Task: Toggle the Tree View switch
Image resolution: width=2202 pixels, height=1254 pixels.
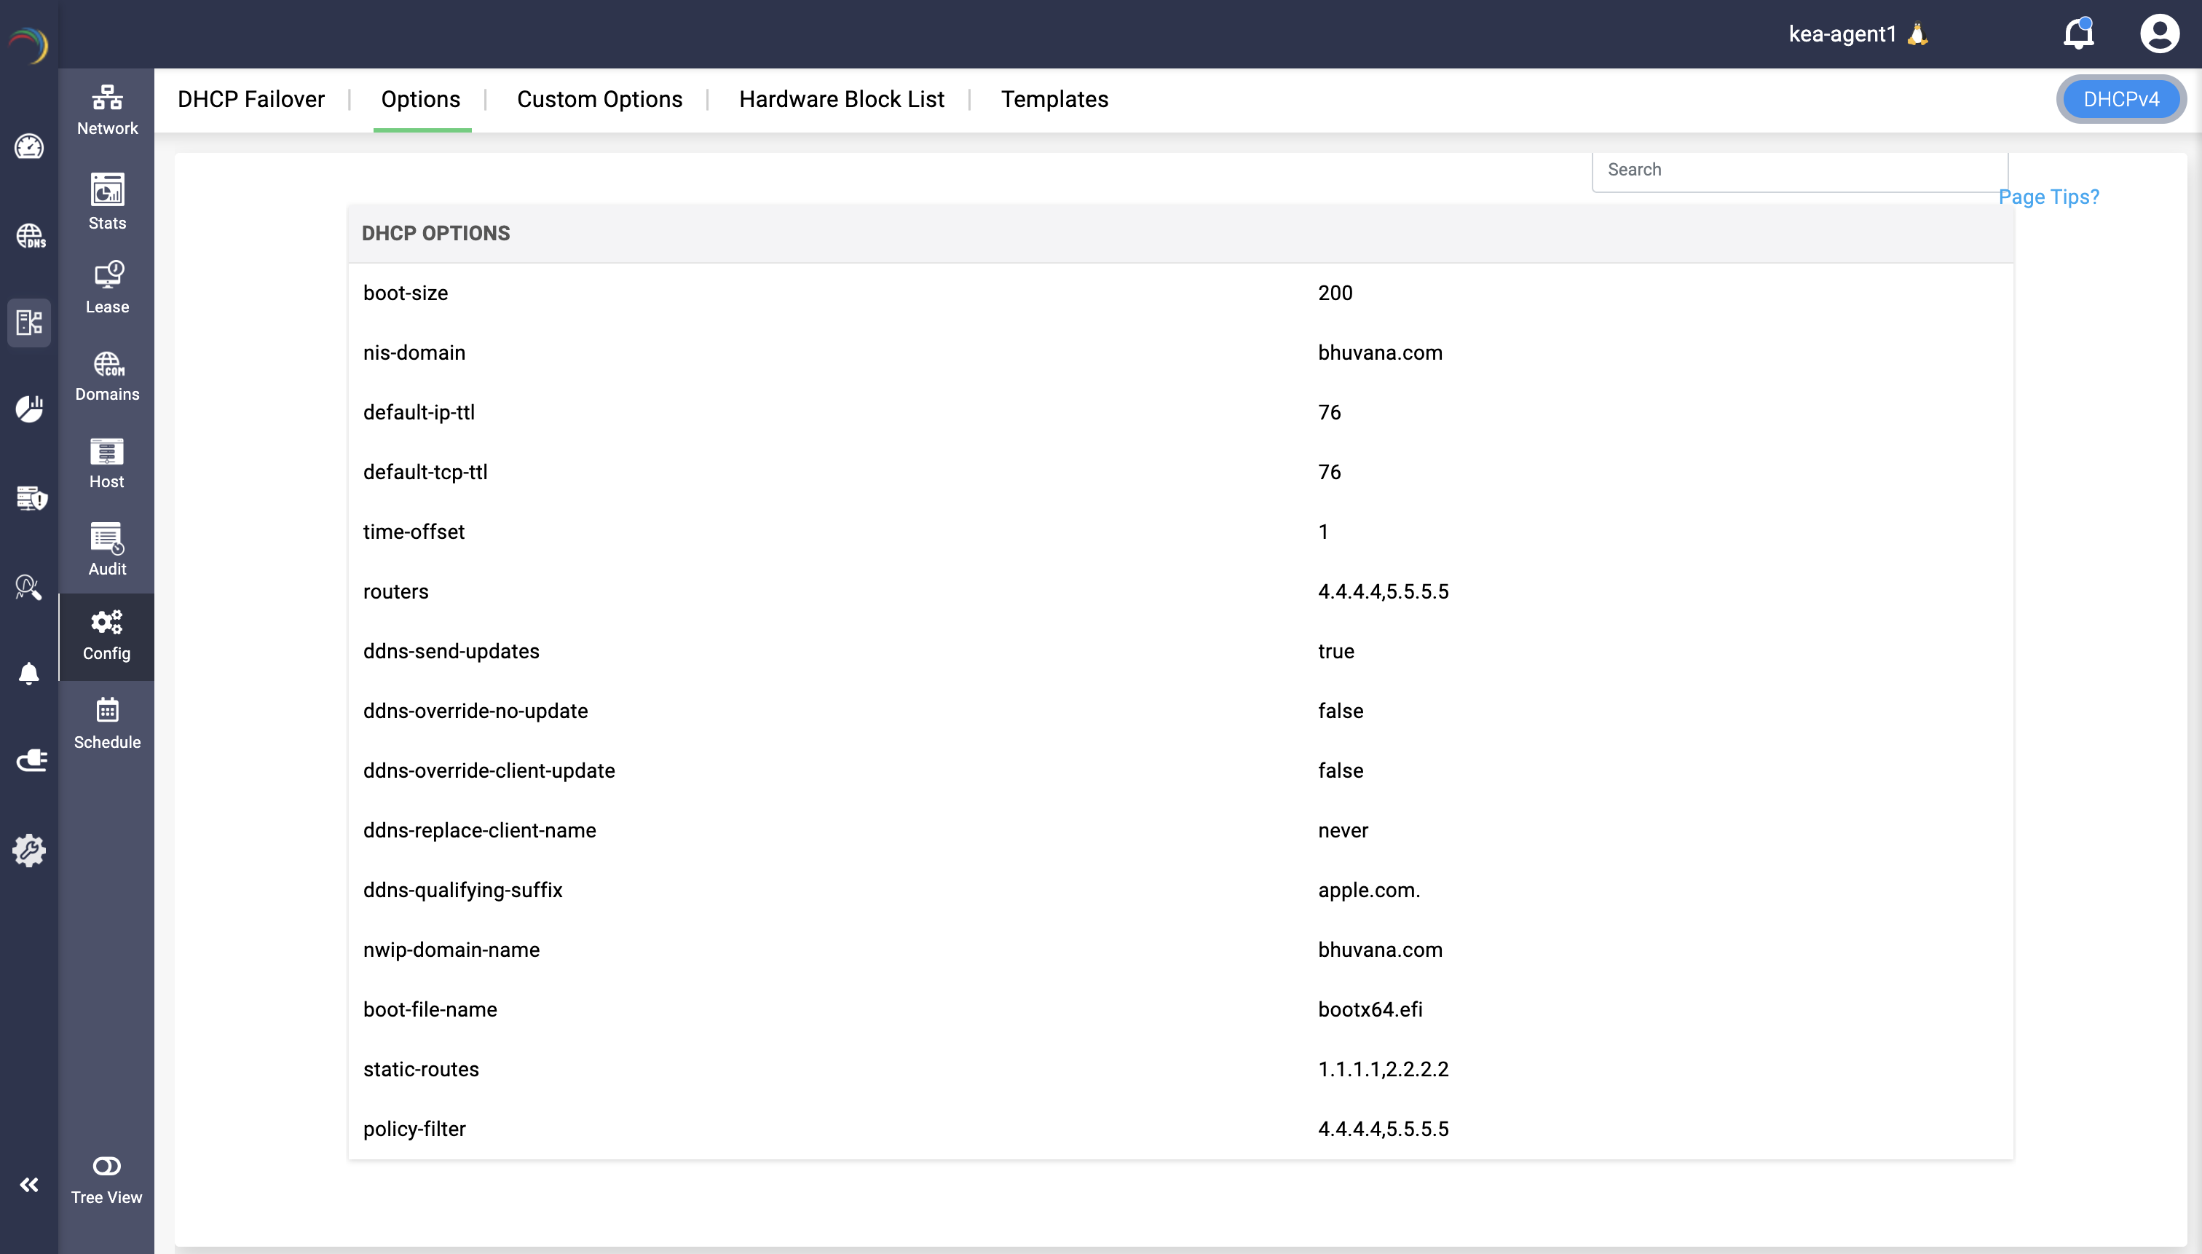Action: [x=107, y=1166]
